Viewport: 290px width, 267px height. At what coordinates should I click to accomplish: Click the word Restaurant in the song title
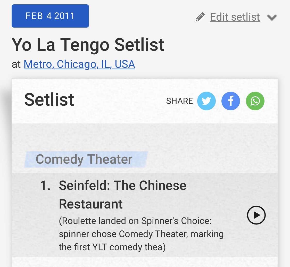[91, 204]
